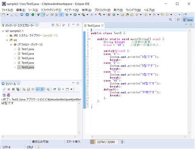Toggle Show Console on standard out
Image resolution: width=195 pixels, height=149 pixels.
coord(37,89)
